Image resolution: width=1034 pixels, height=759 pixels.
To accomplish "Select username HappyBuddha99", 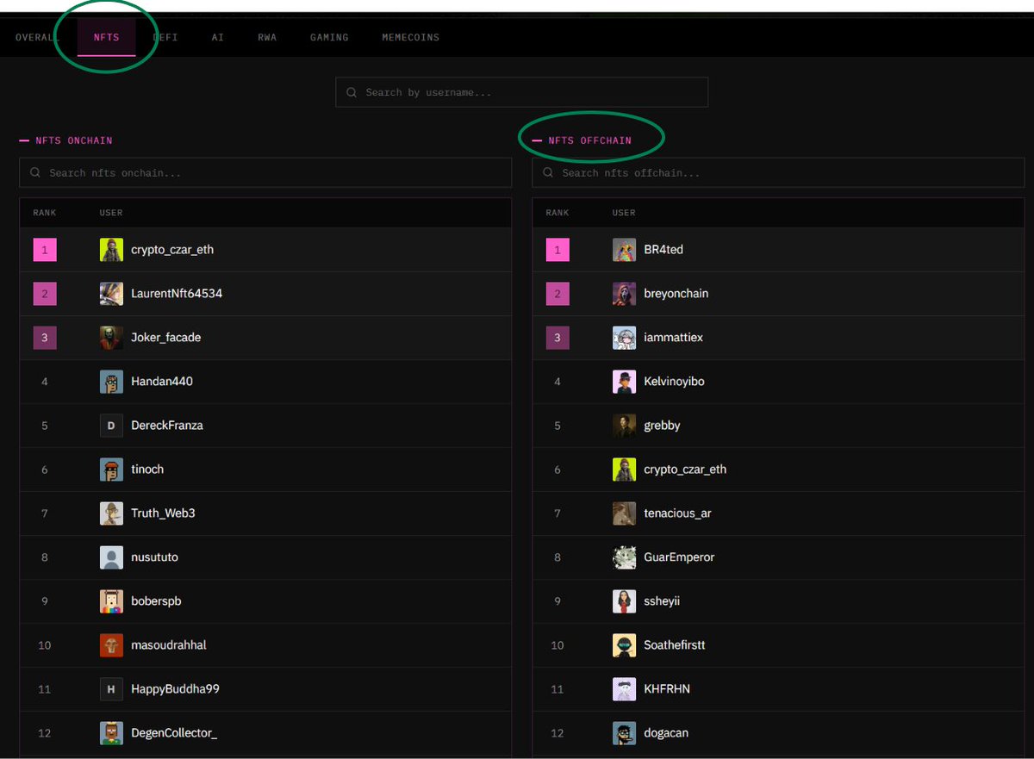I will (x=176, y=689).
